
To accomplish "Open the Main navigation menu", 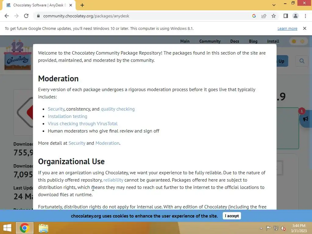I will (185, 41).
